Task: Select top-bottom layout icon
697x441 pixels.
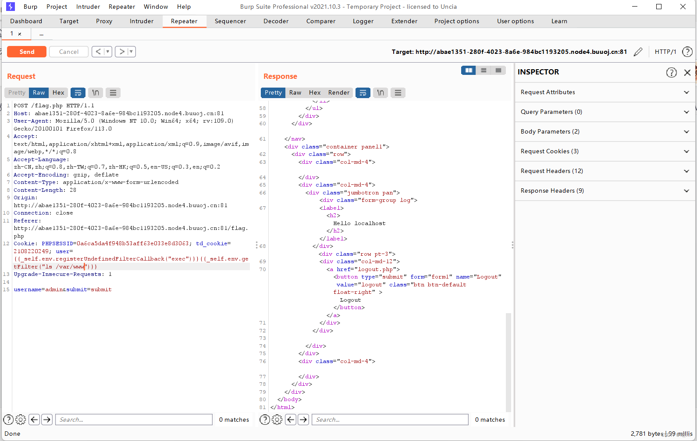Action: [484, 70]
